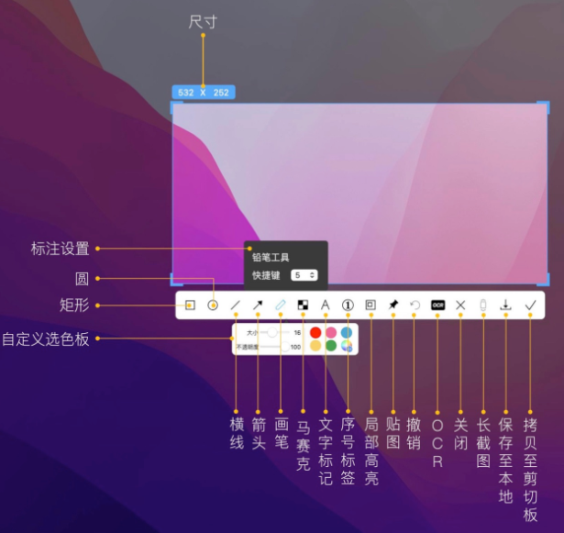Pick the blue color swatch
The height and width of the screenshot is (533, 564).
[347, 332]
